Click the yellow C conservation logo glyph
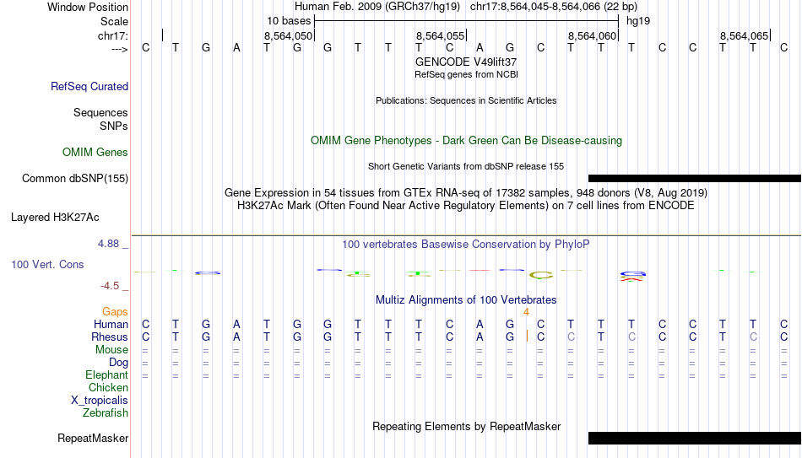Viewport: 802px width, 458px height. [x=541, y=275]
